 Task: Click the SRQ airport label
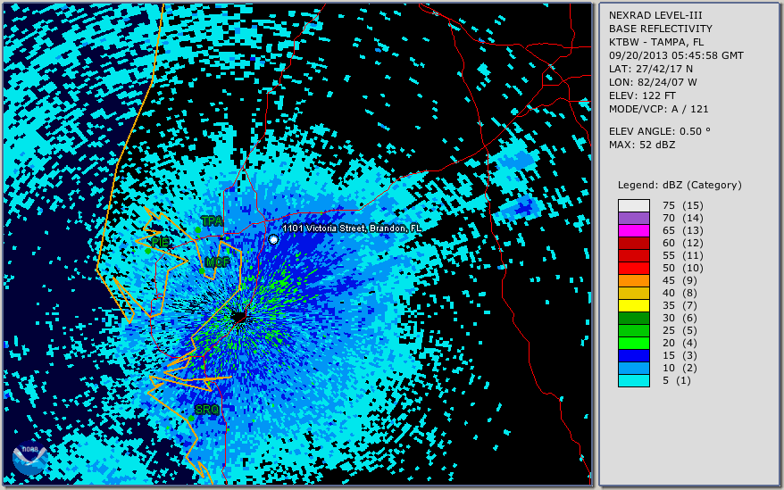pyautogui.click(x=207, y=410)
